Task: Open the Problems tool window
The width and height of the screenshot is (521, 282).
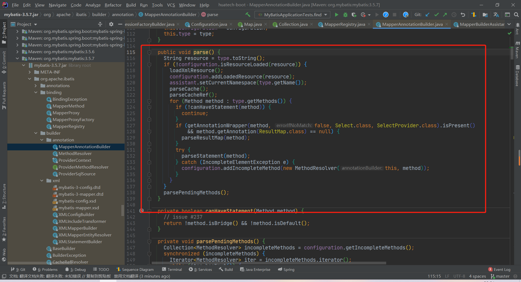Action: pyautogui.click(x=45, y=270)
